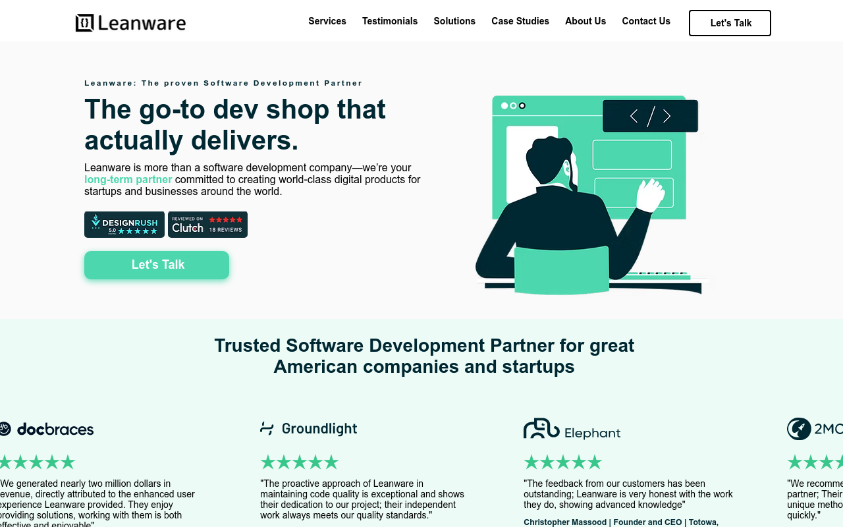
Task: Click the Elephant logo
Action: tap(572, 429)
